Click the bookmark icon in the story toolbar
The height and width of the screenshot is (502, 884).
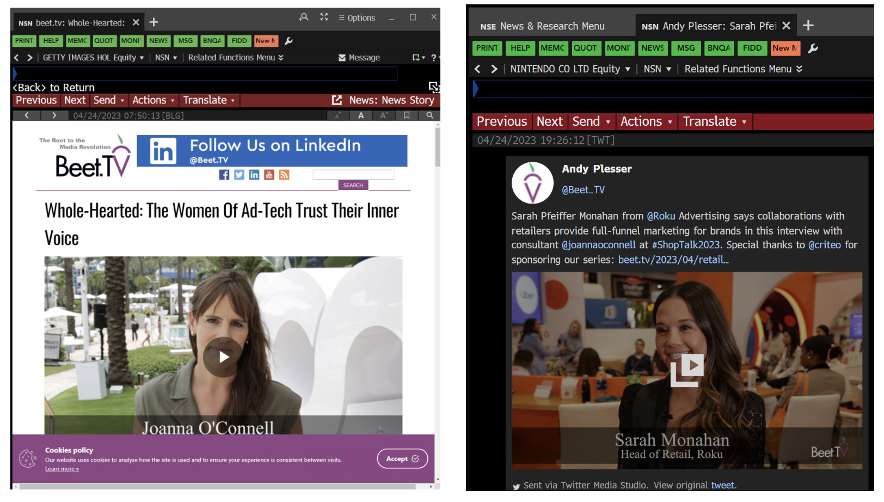(407, 115)
